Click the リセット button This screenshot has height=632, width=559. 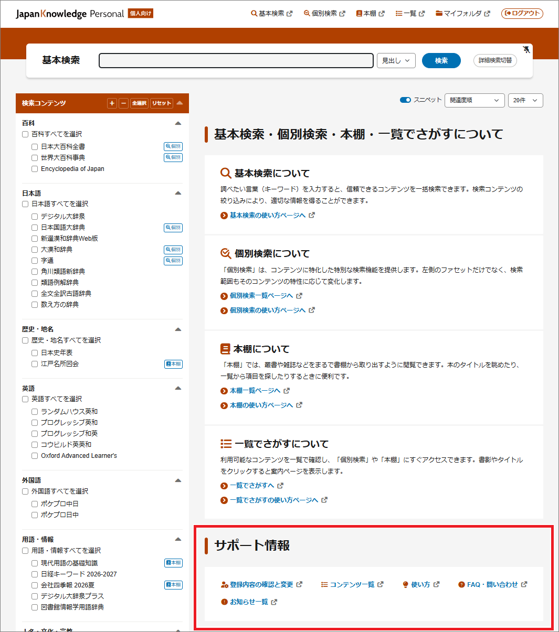coord(162,103)
